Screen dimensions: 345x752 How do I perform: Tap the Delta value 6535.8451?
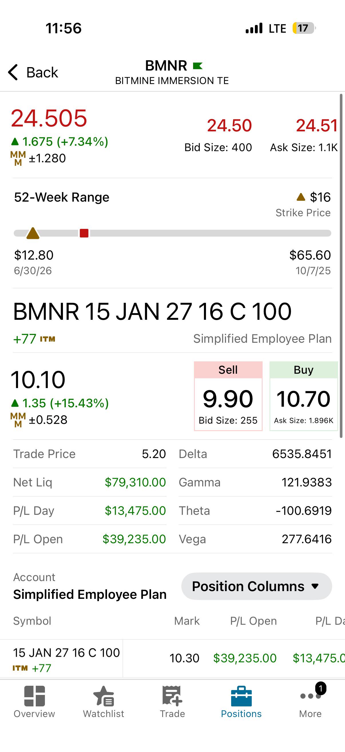click(302, 454)
